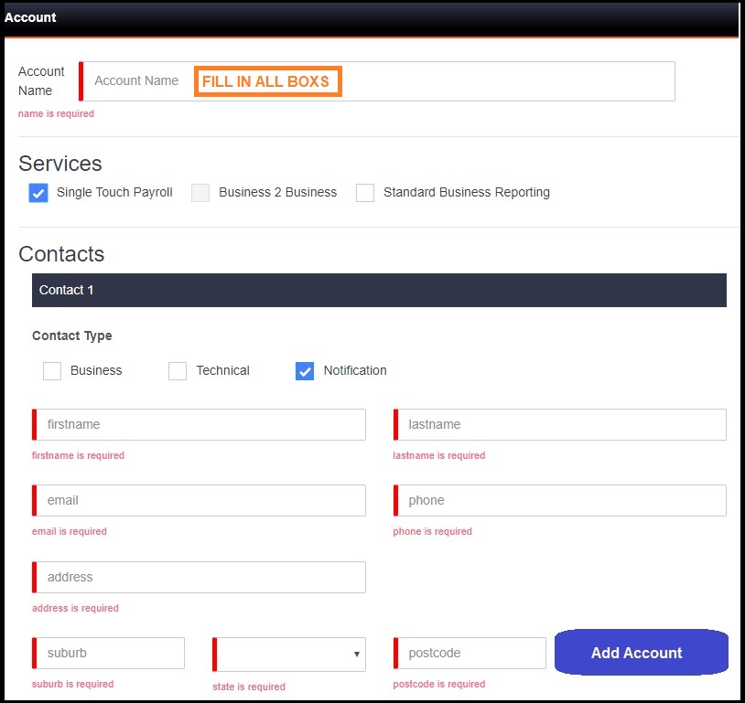745x703 pixels.
Task: Tick the Business 2 Business checkbox
Action: 200,193
